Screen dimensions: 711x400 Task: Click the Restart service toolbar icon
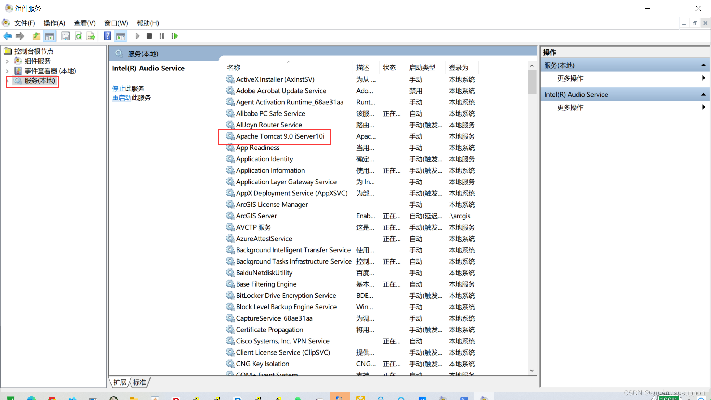coord(174,36)
